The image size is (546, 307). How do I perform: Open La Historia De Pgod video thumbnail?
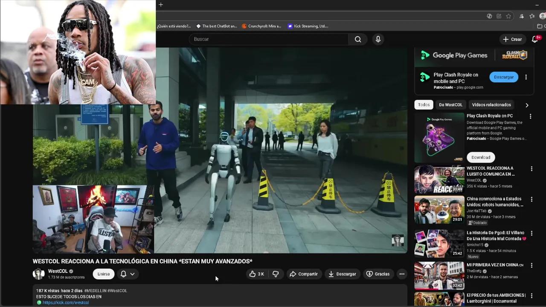[x=439, y=243]
